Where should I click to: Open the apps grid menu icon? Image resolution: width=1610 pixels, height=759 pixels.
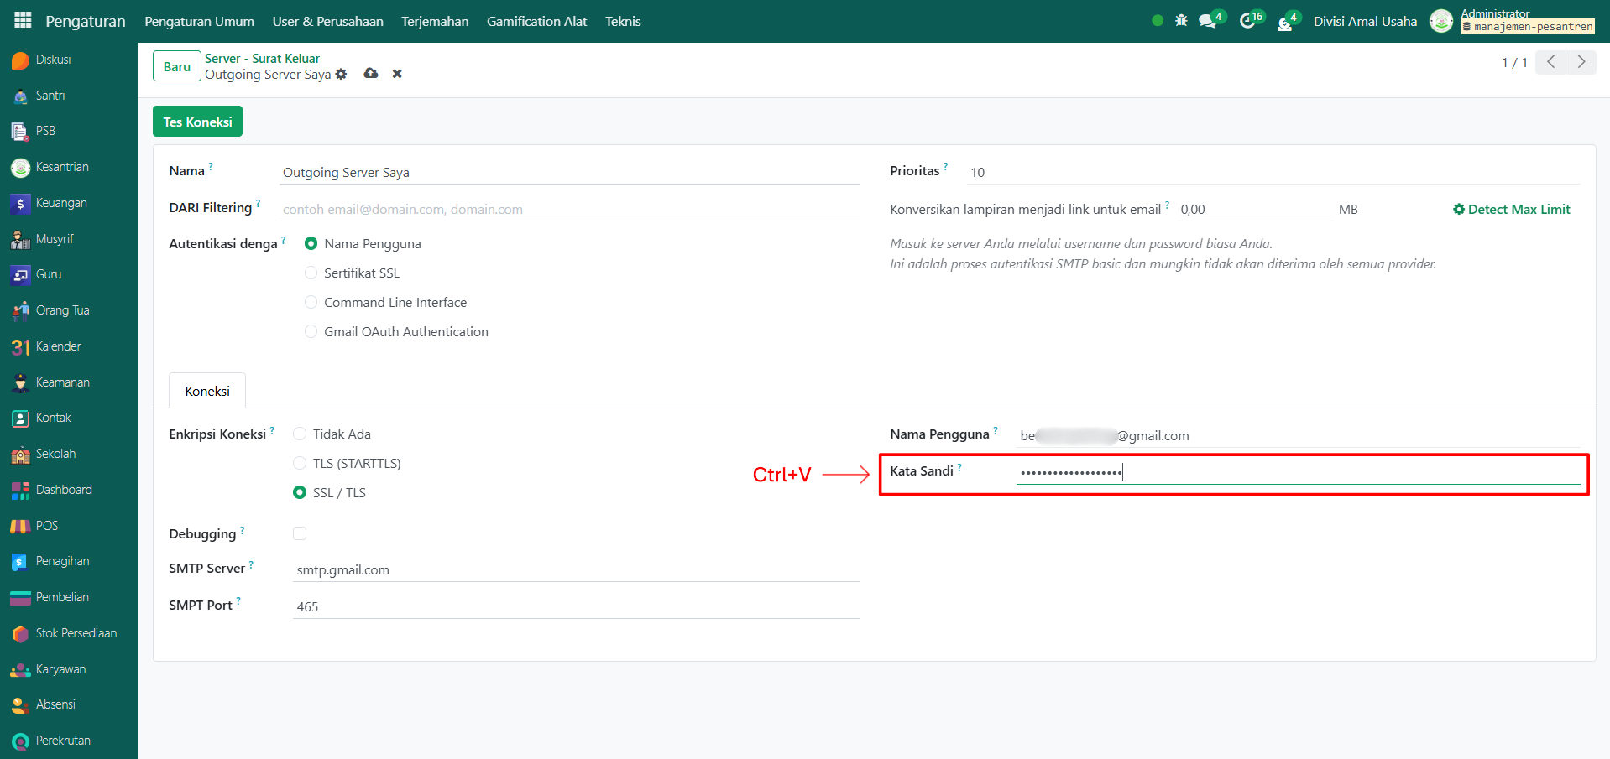coord(23,20)
